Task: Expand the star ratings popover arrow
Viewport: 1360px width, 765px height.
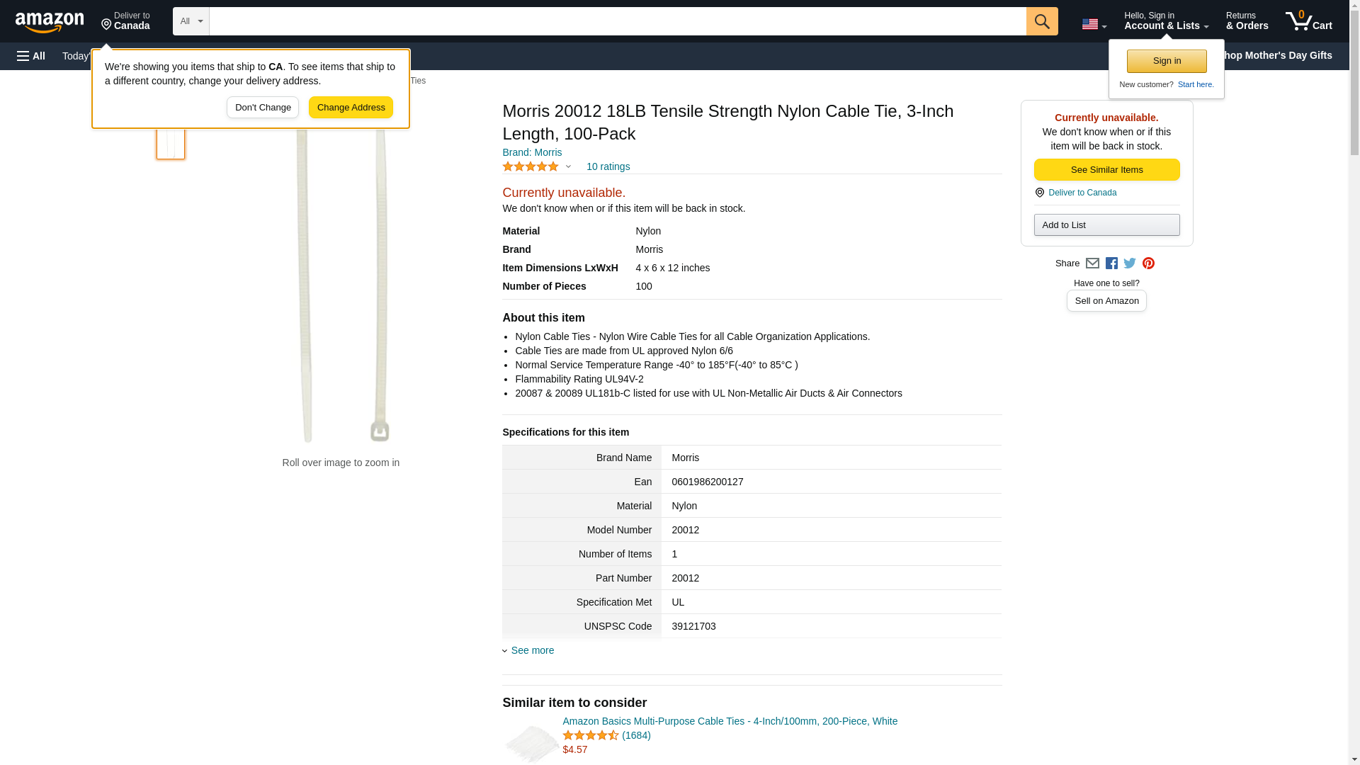Action: click(568, 167)
